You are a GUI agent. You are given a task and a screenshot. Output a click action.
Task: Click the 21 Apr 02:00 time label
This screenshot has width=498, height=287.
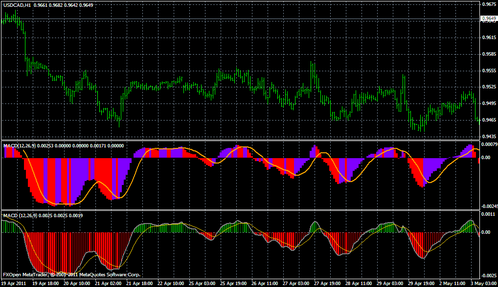108,283
